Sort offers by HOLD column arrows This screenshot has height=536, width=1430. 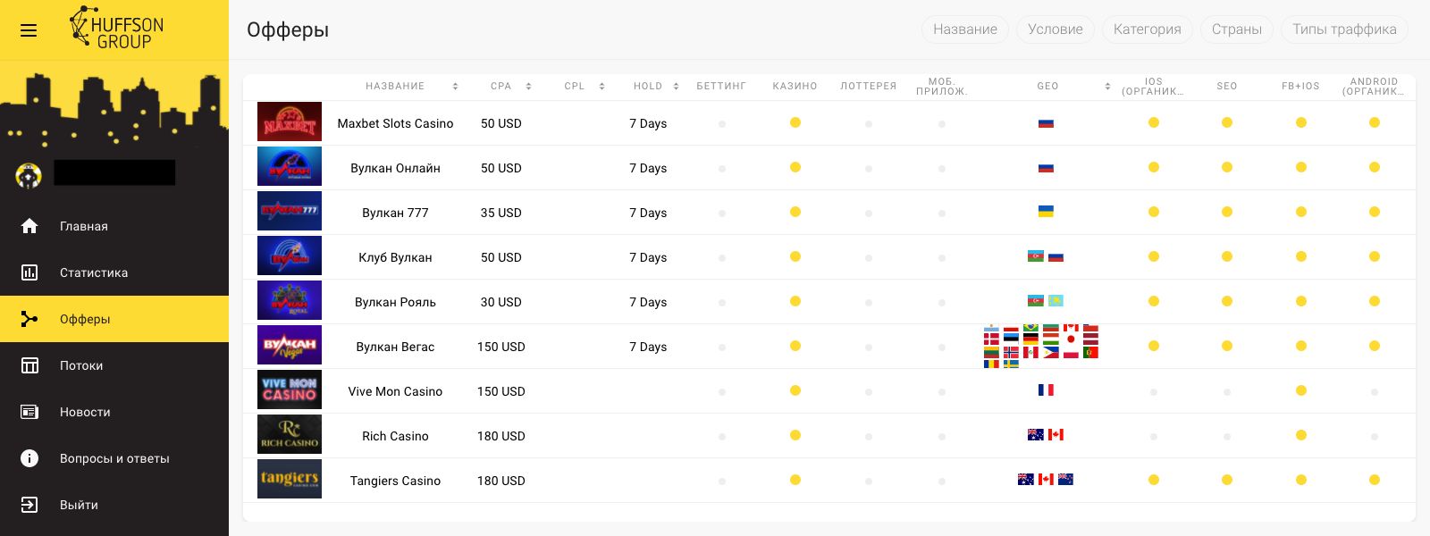(x=676, y=87)
